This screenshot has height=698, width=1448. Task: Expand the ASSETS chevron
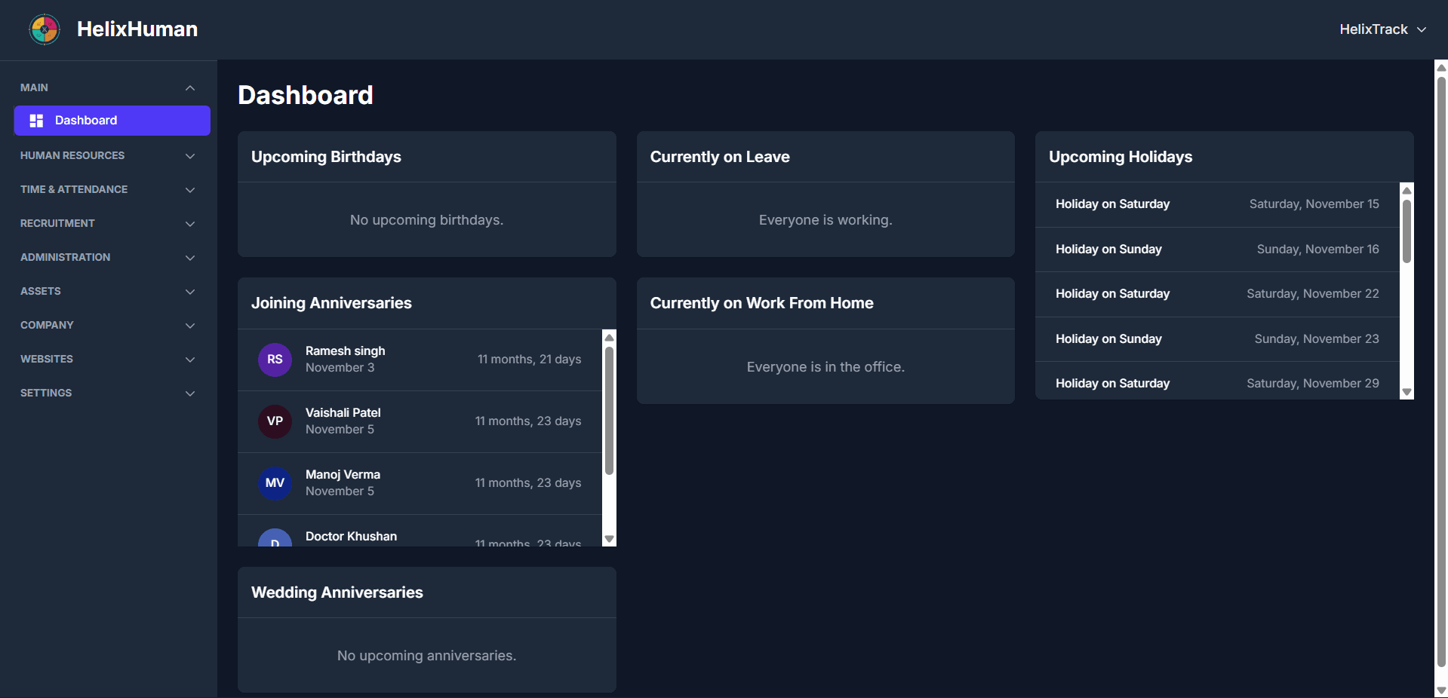(190, 292)
